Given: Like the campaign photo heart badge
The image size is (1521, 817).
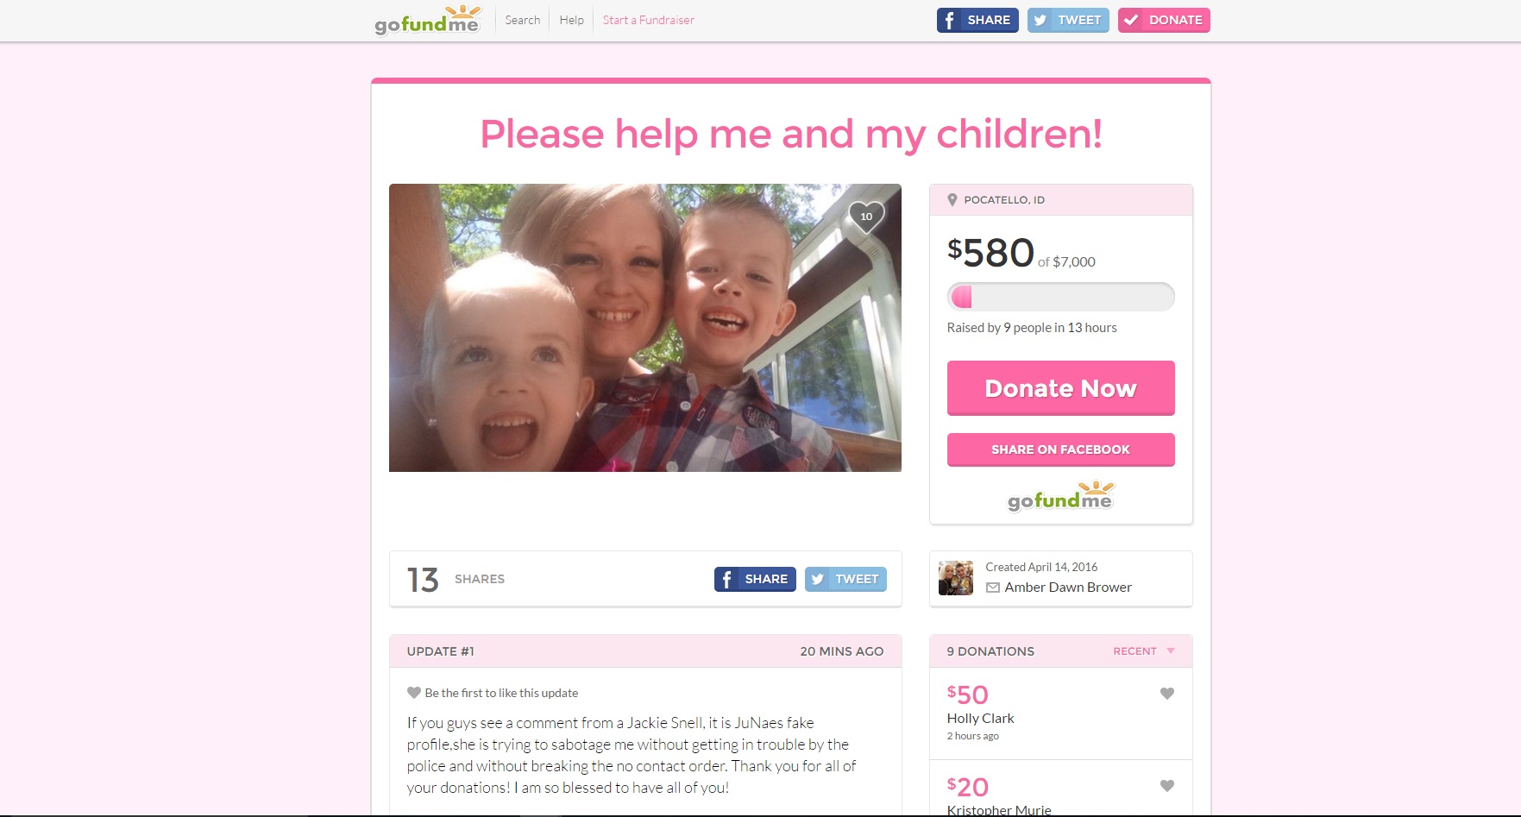Looking at the screenshot, I should pos(866,217).
